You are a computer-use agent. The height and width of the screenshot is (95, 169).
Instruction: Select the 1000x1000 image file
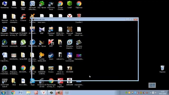70,82
